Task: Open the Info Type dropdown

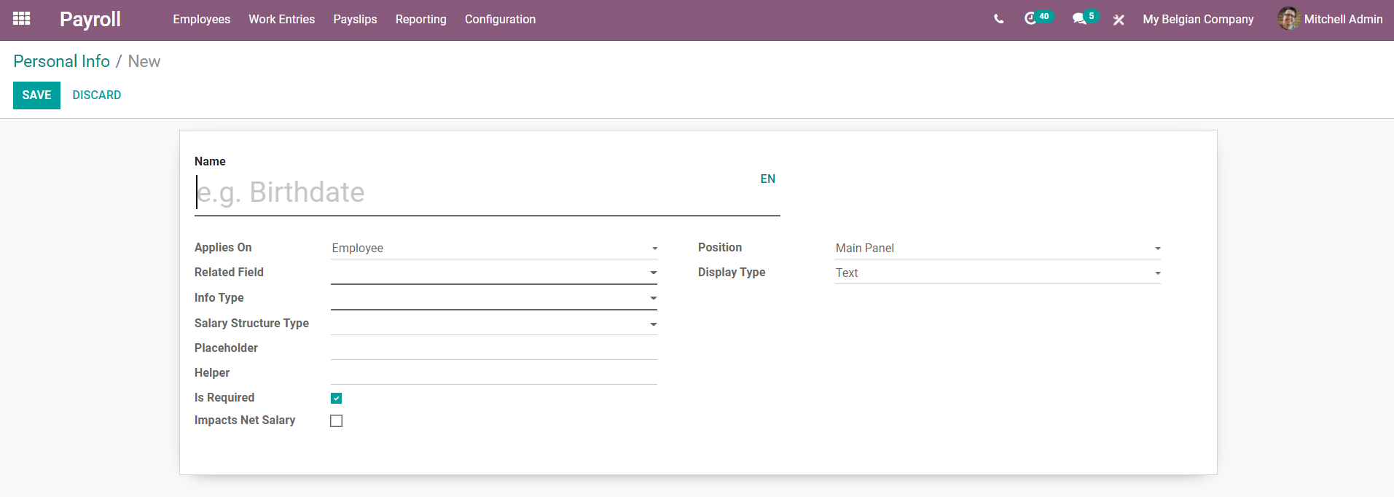Action: pyautogui.click(x=494, y=299)
